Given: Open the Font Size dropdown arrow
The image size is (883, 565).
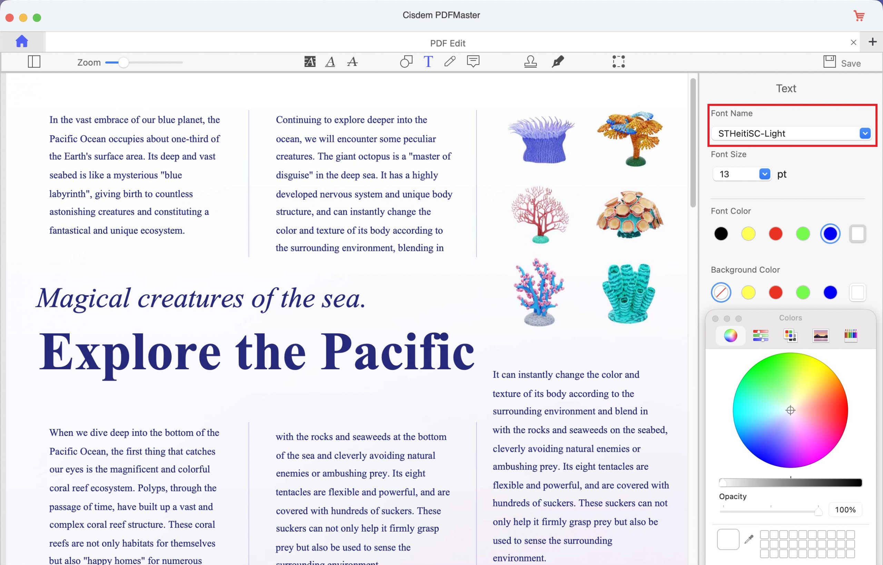Looking at the screenshot, I should [765, 174].
